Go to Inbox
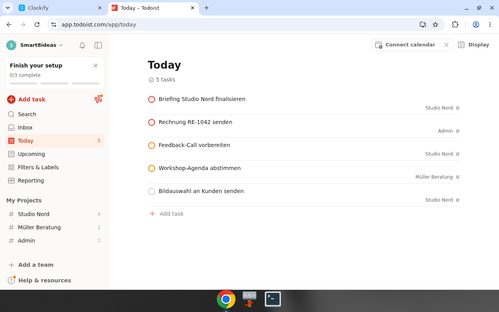The image size is (499, 312). click(55, 128)
